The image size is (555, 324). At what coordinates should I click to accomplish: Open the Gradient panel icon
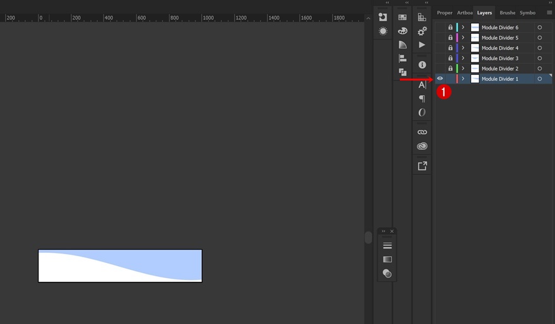(387, 259)
